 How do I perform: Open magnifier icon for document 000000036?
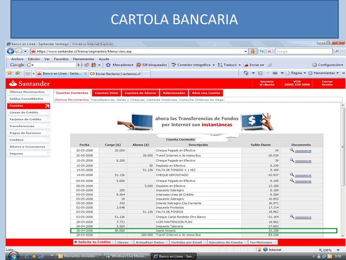pyautogui.click(x=292, y=181)
